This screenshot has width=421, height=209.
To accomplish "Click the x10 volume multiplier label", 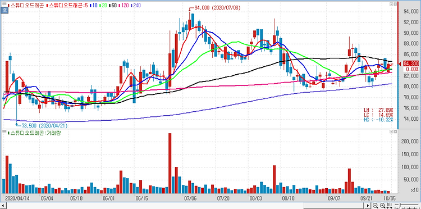I will pyautogui.click(x=414, y=190).
